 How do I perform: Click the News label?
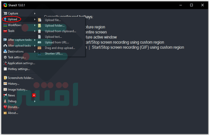pos(11,95)
